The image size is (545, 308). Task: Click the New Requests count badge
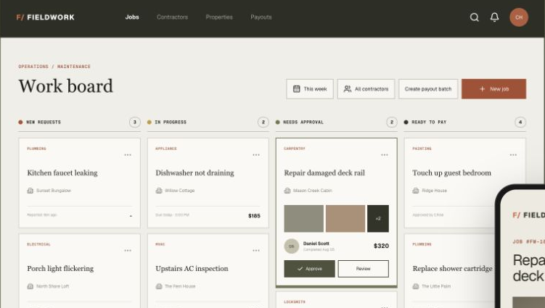135,122
